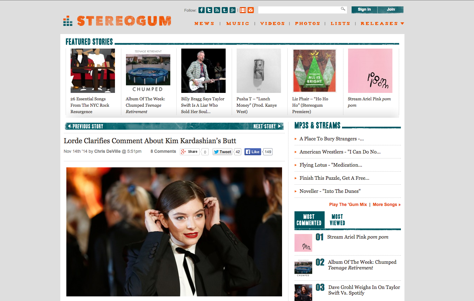The image size is (474, 301).
Task: Switch to the Most Commented tab
Action: (x=309, y=220)
